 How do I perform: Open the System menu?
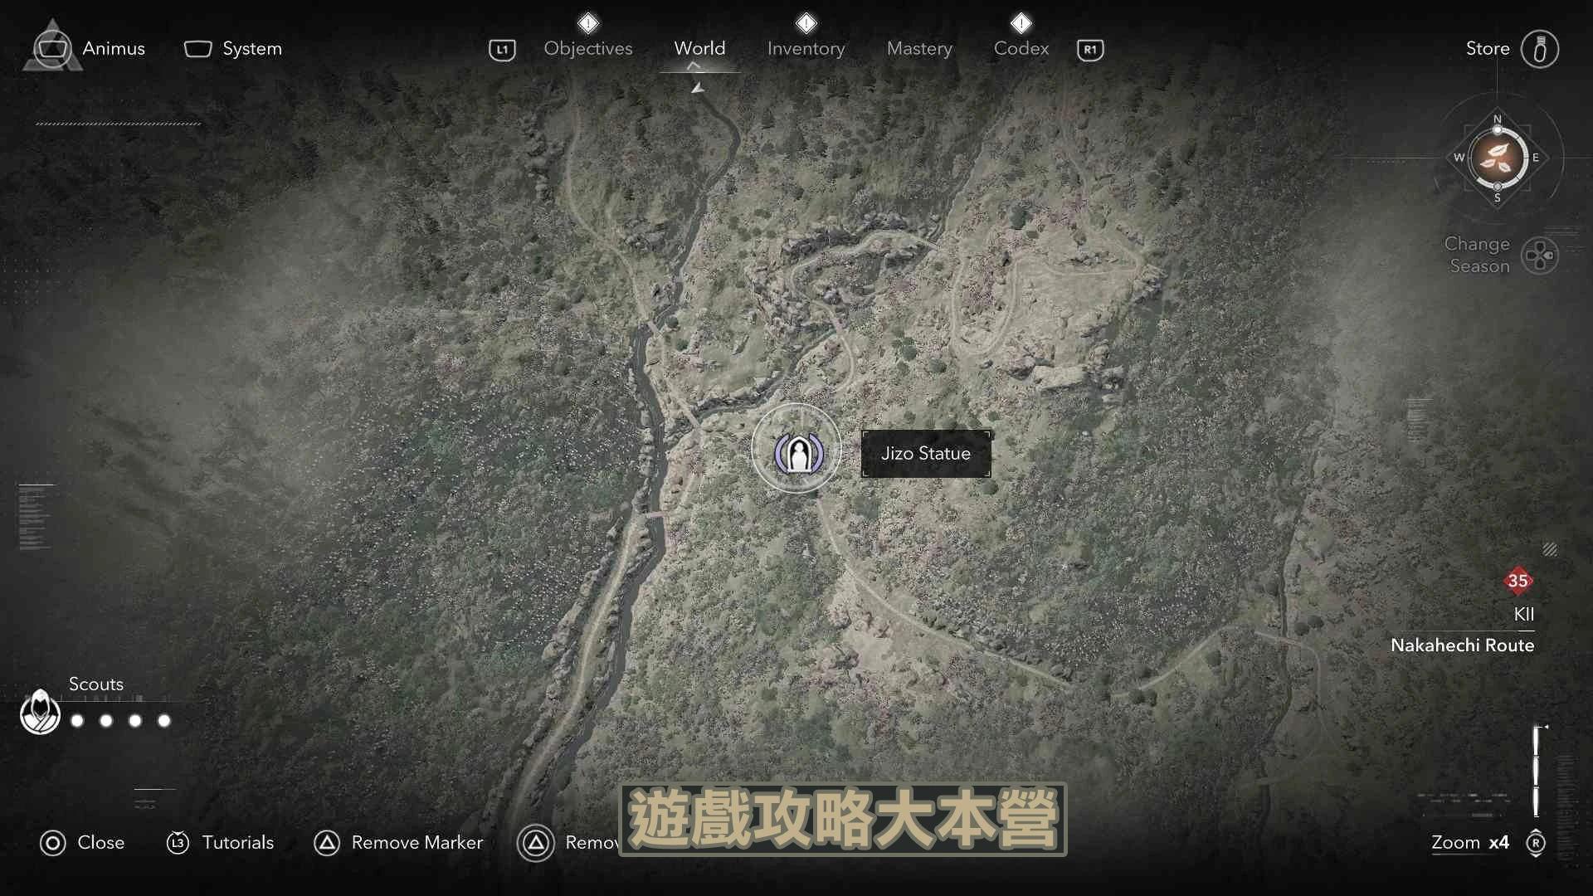(x=233, y=48)
